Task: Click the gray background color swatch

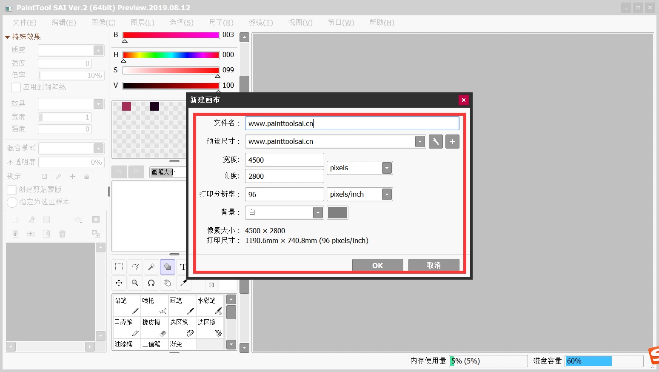Action: [x=337, y=212]
